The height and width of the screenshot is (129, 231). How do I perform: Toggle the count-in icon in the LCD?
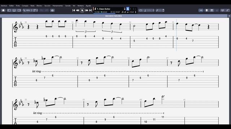pos(125,9)
